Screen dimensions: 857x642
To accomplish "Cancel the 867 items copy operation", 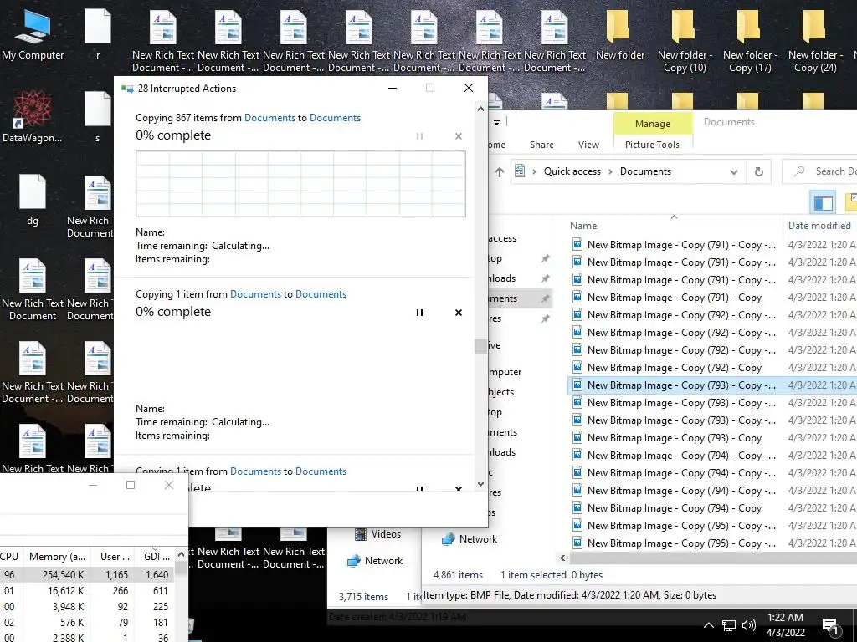I will pos(459,136).
